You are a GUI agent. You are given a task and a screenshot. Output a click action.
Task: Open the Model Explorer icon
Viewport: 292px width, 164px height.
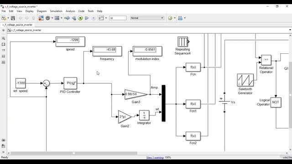pyautogui.click(x=57, y=18)
